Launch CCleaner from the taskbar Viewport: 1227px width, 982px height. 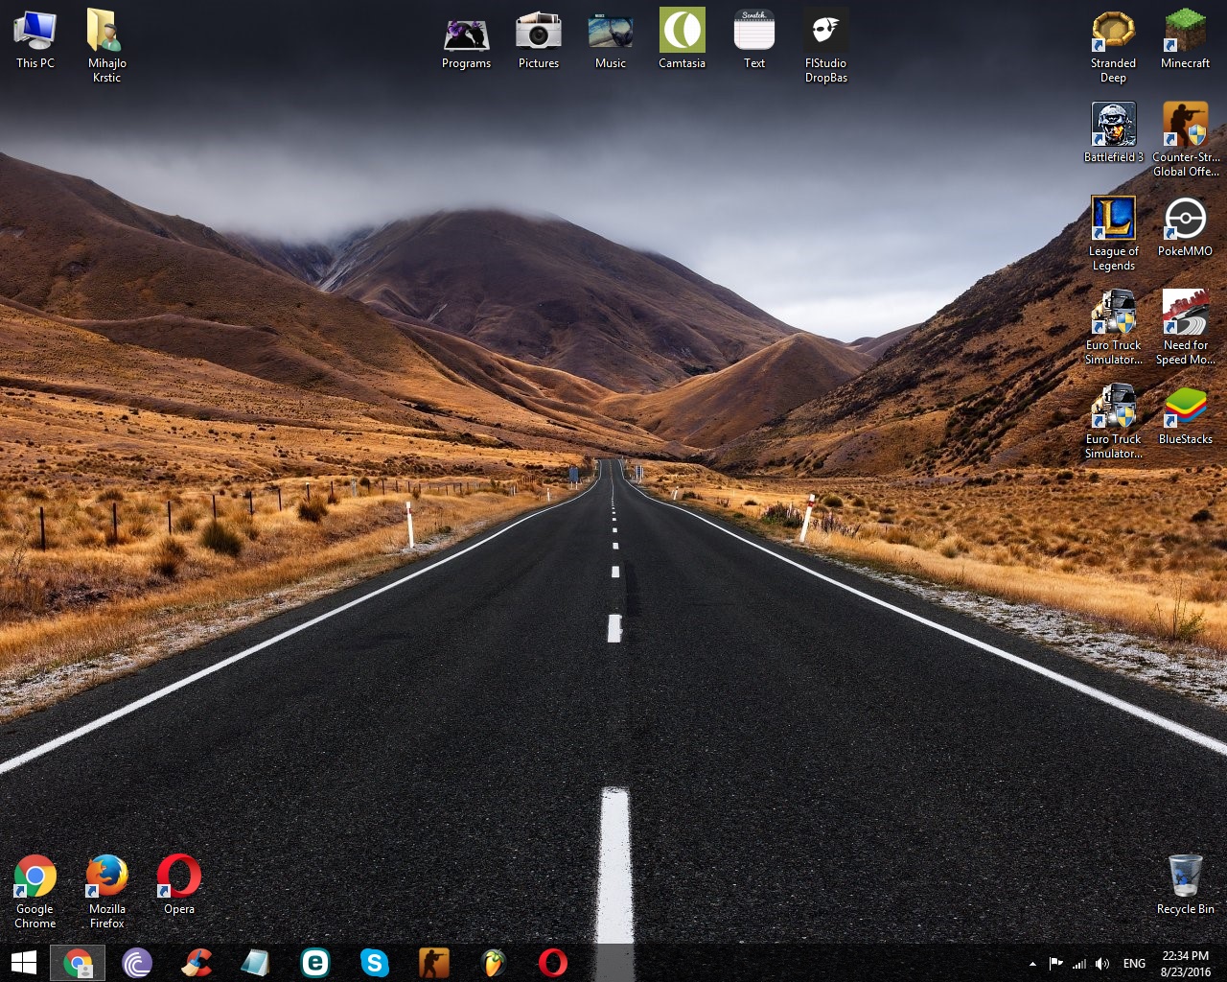point(197,963)
